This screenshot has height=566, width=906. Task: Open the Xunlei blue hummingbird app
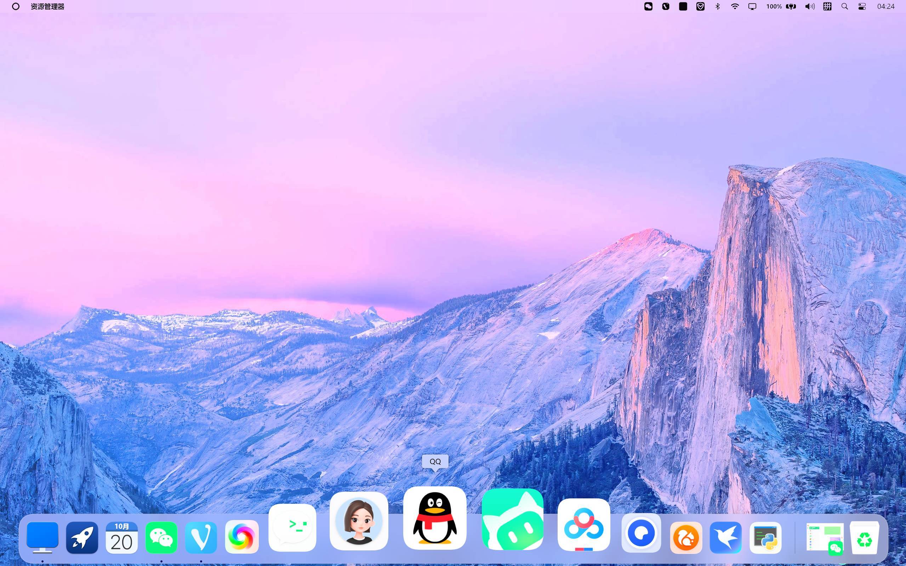point(725,538)
